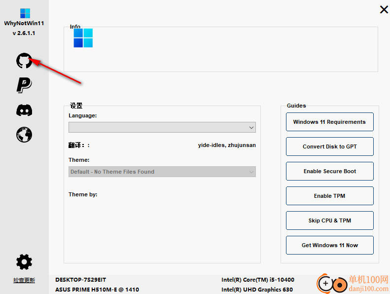Open the Discord server icon

click(24, 110)
